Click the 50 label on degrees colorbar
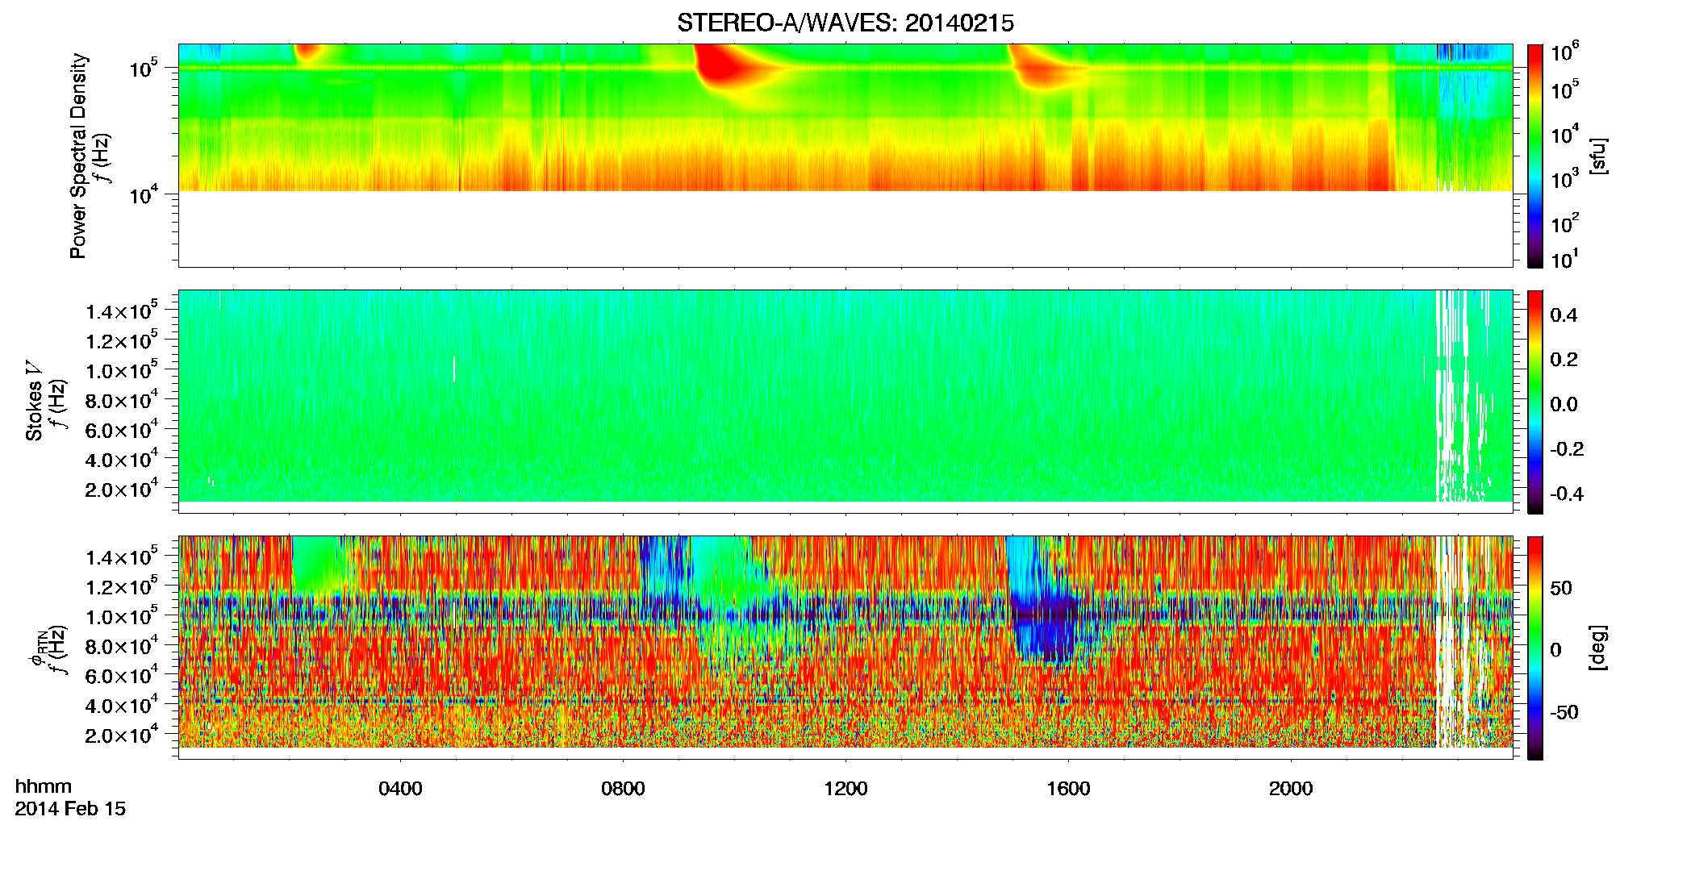Viewport: 1691px width, 871px height. 1560,588
